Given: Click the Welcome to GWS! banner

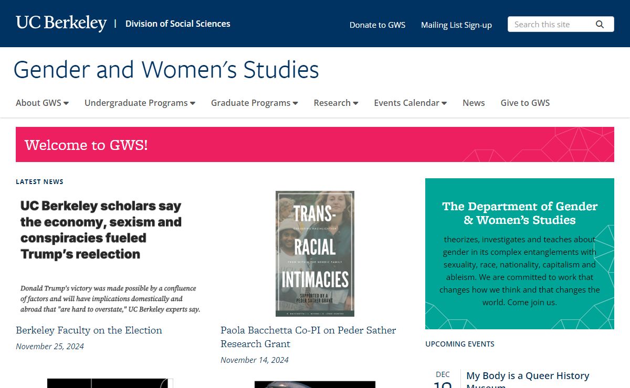Looking at the screenshot, I should [x=315, y=144].
